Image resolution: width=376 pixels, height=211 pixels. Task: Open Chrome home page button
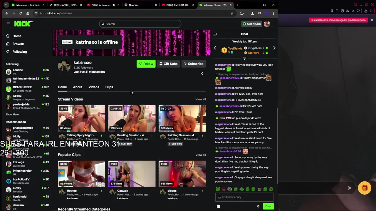point(28,13)
